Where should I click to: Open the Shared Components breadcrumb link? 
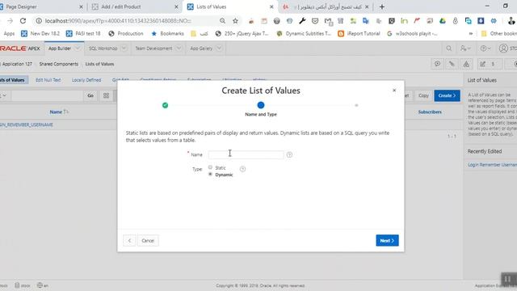coord(59,64)
